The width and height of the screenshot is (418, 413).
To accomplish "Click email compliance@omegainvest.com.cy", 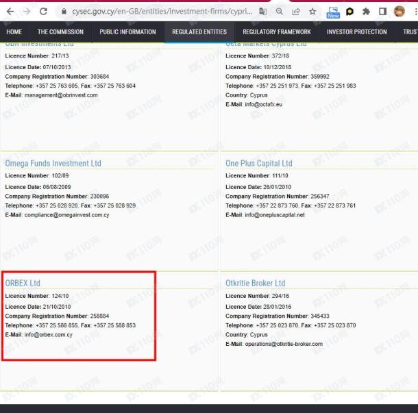I will pyautogui.click(x=67, y=215).
